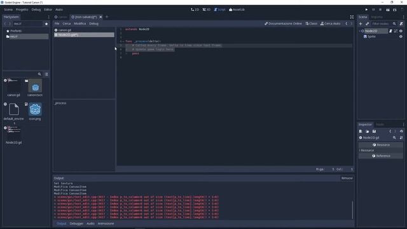Create a new resource in the Inspector
407x229 pixels.
(361, 132)
